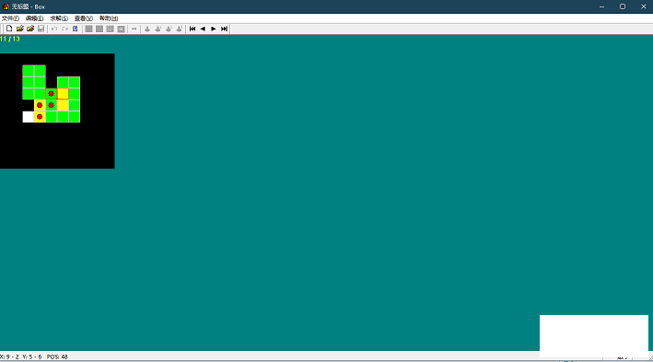Click the New document icon
653x362 pixels.
click(x=9, y=29)
